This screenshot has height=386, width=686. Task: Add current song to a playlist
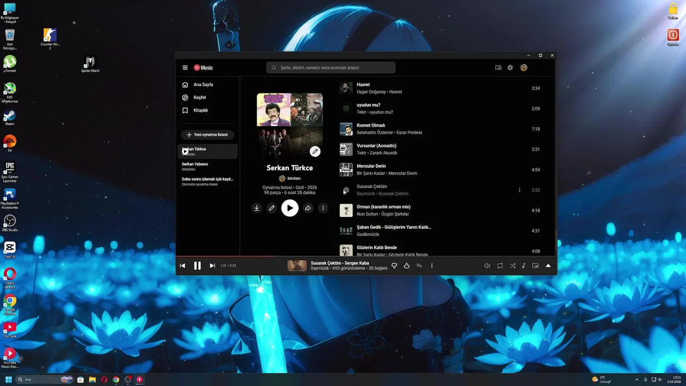click(x=419, y=265)
